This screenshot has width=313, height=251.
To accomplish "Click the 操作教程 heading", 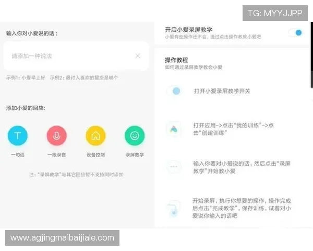I will pos(176,60).
